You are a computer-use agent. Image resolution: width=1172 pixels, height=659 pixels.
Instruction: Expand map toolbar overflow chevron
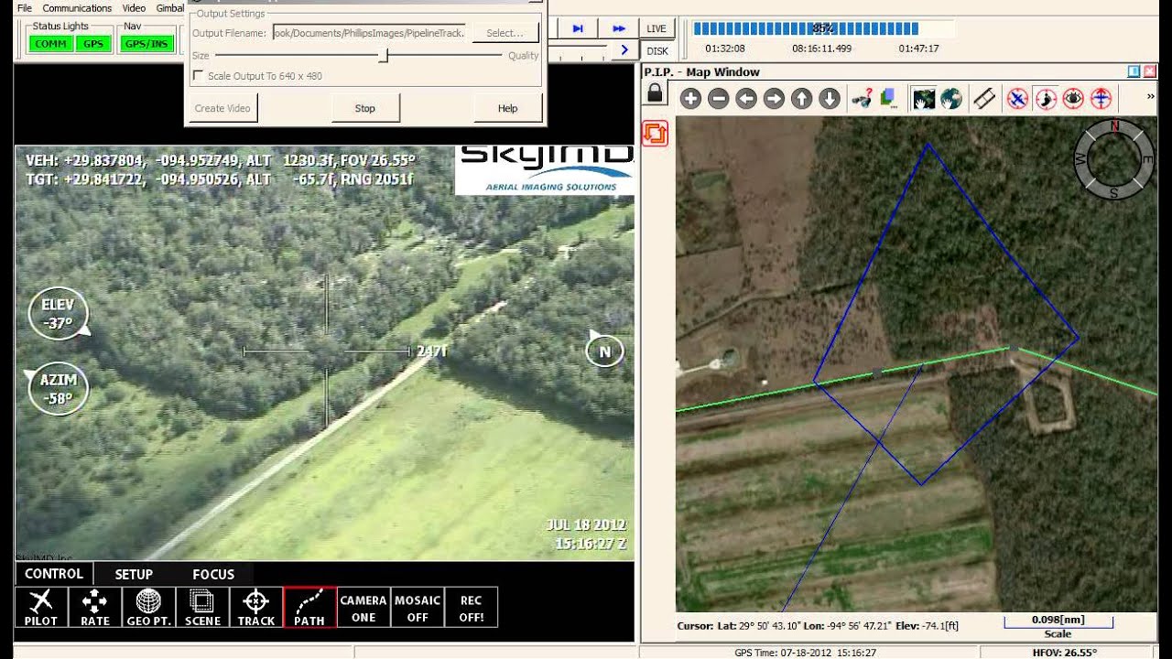[x=1150, y=96]
